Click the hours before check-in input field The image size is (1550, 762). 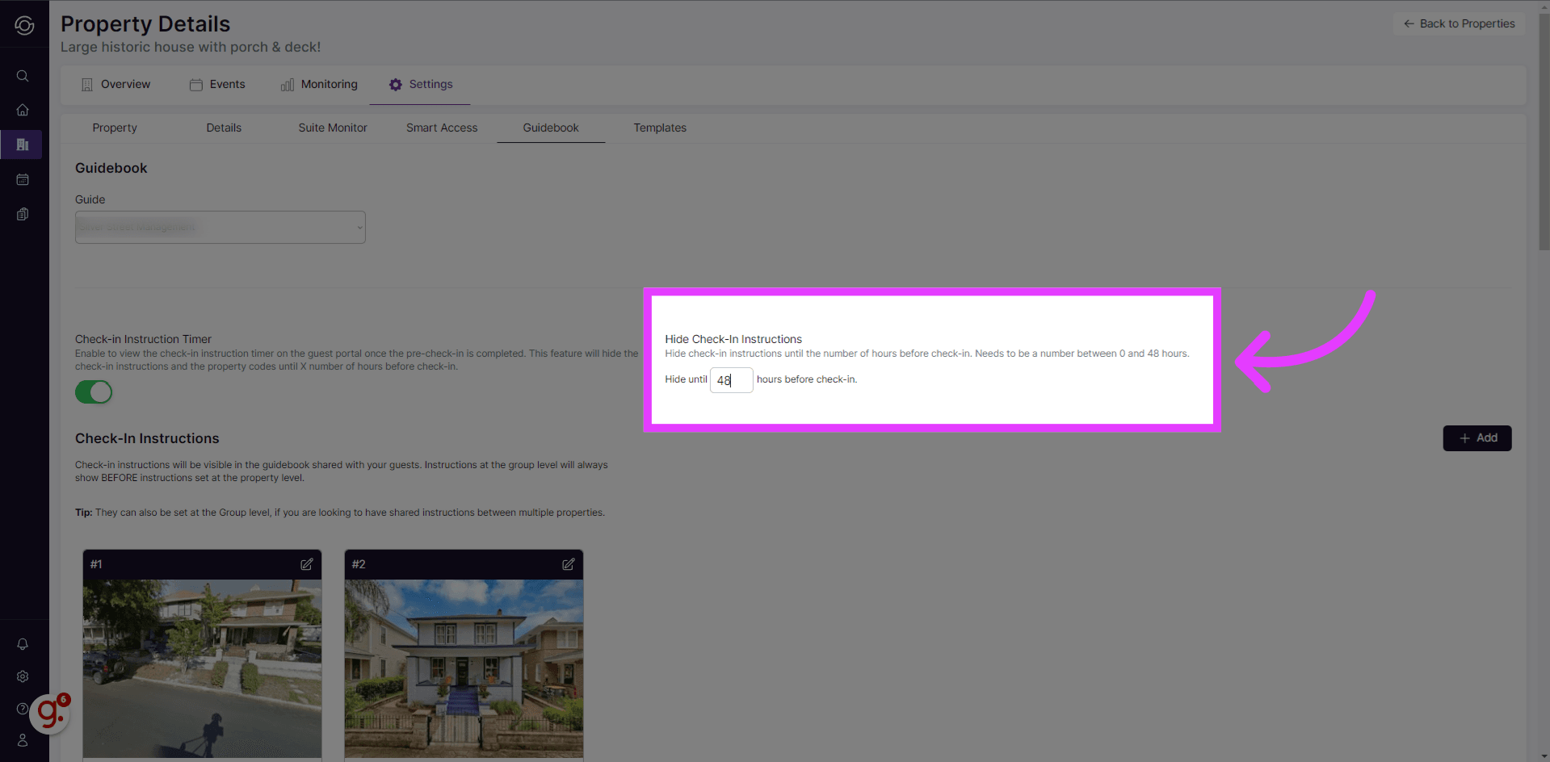click(x=731, y=380)
